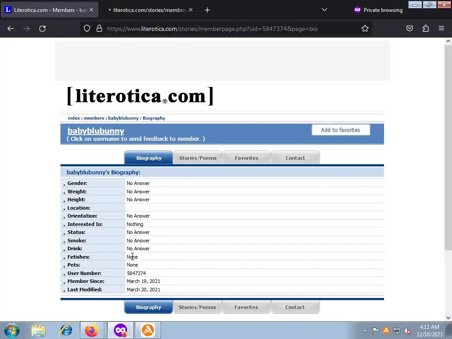Click the page scrollbar up arrow
The height and width of the screenshot is (339, 452).
click(448, 41)
